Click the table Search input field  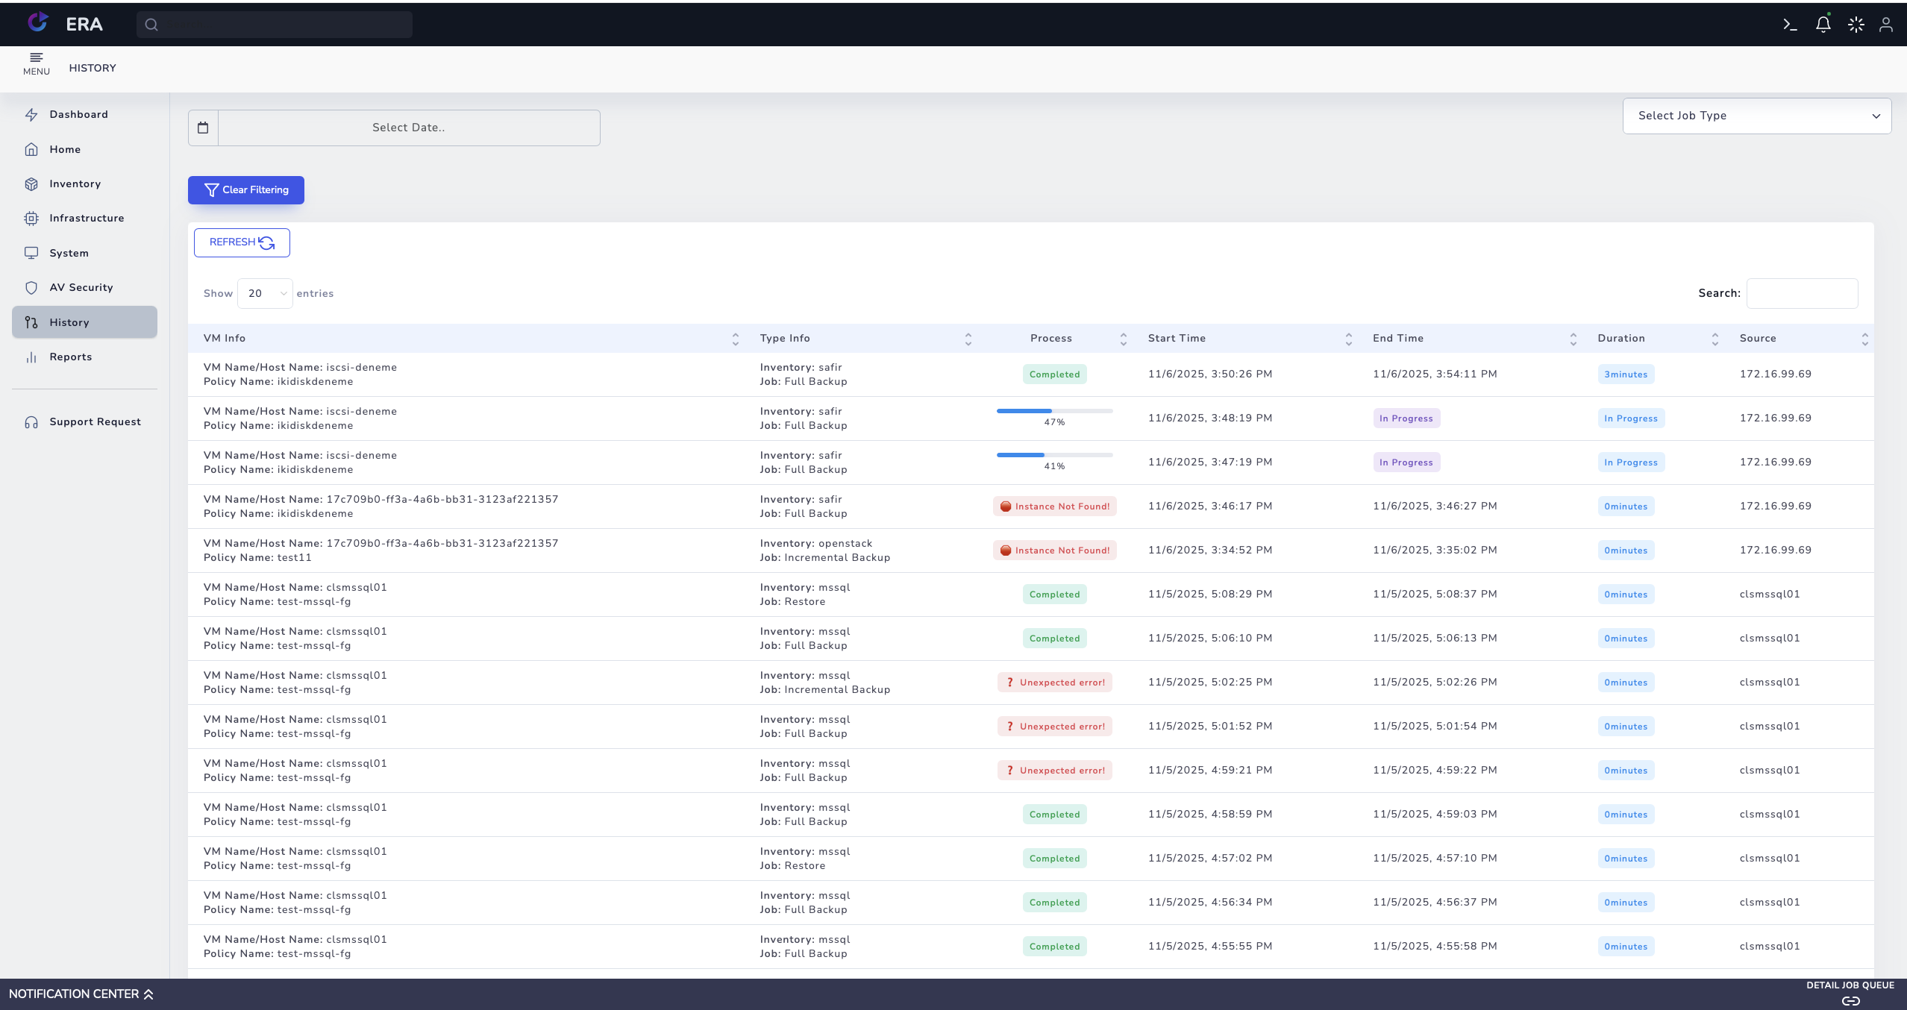click(1802, 293)
